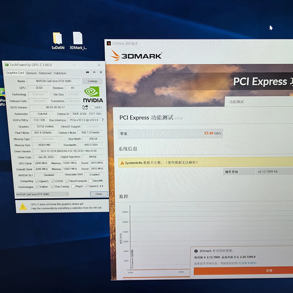Screen dimensions: 293x293
Task: Open the Advanced tab in GPU-Z
Action: pos(45,73)
